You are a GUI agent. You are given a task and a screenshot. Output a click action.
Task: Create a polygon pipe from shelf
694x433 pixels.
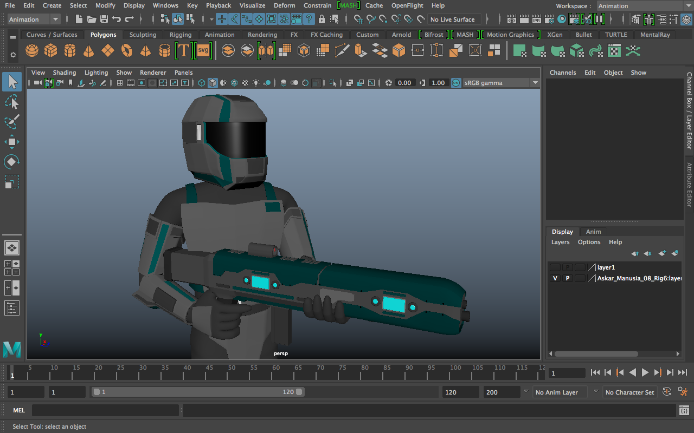(165, 51)
